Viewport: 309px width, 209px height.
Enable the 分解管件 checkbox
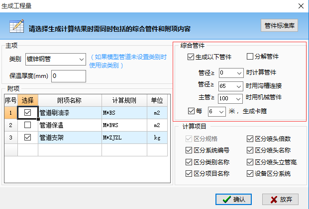250,57
